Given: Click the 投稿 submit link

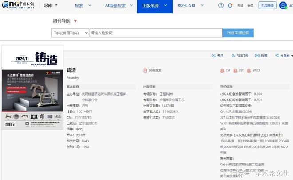Looking at the screenshot, I should (x=264, y=55).
